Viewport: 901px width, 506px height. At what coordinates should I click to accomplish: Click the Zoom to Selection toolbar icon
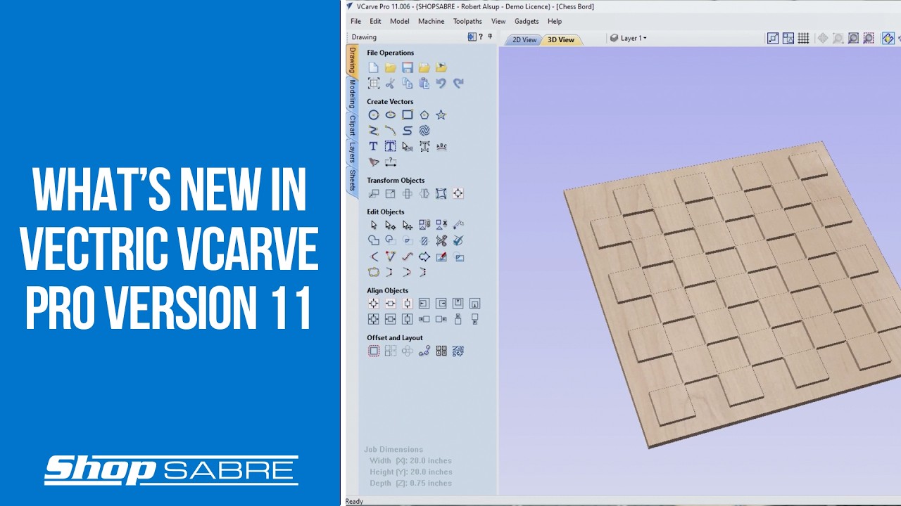(x=869, y=38)
